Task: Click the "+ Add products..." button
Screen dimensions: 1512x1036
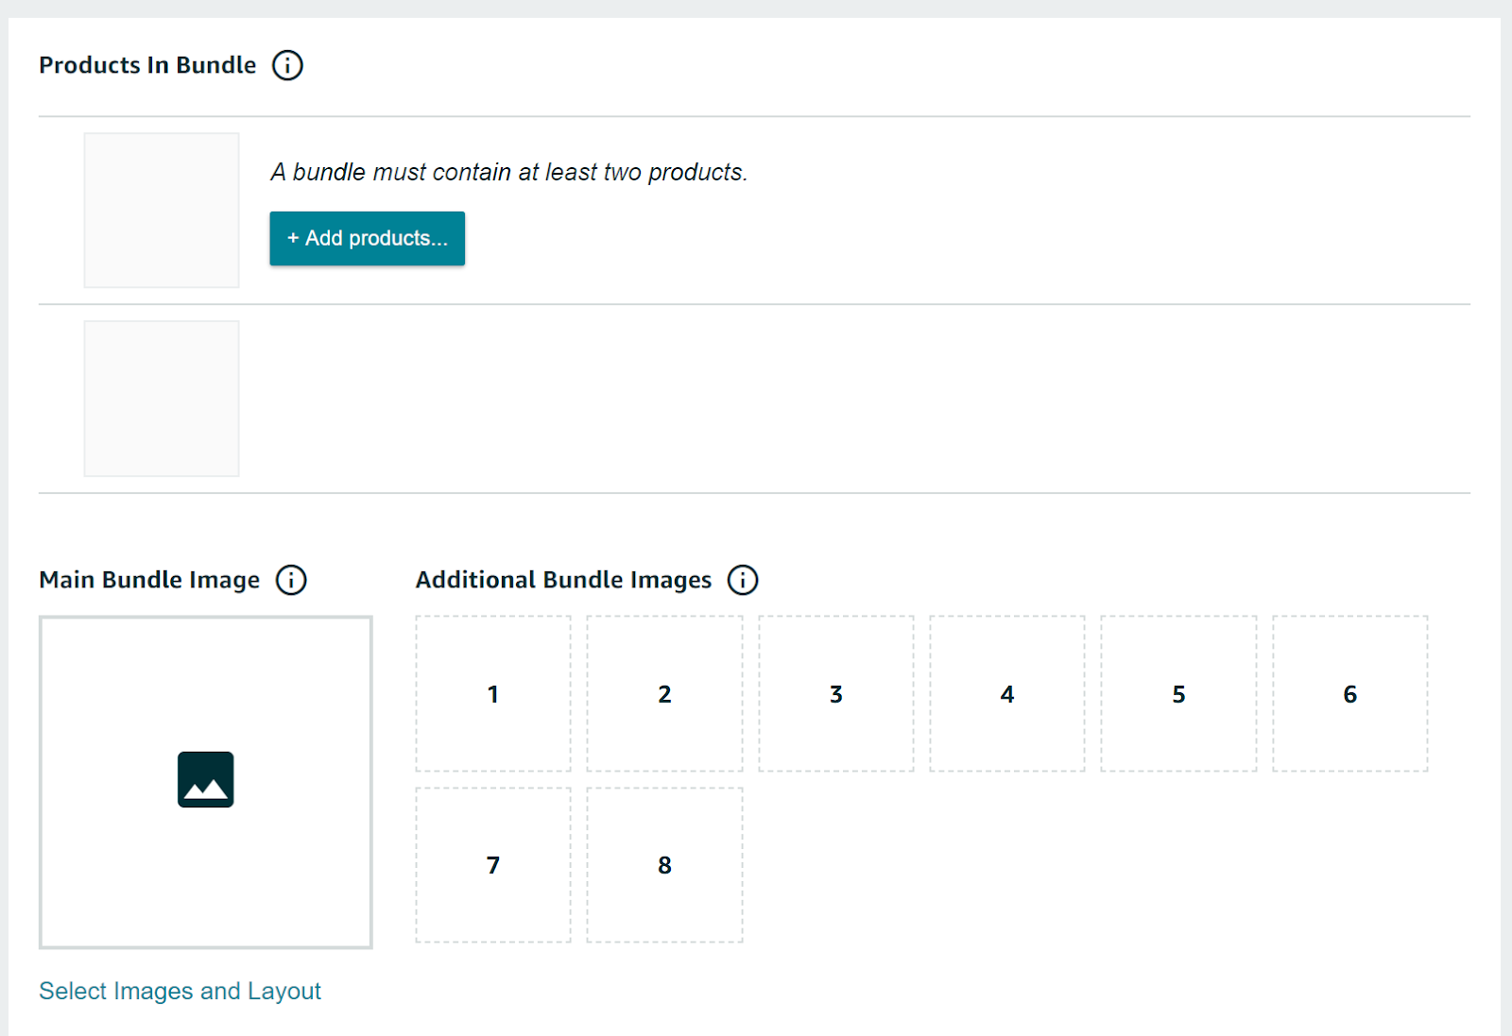Action: [367, 238]
